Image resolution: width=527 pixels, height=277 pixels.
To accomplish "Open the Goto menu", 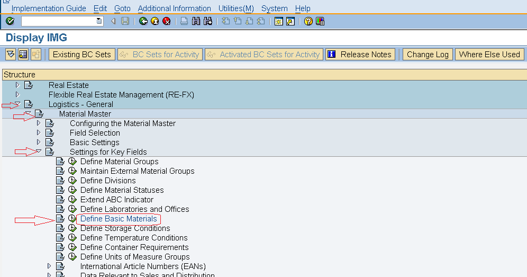I will coord(122,8).
